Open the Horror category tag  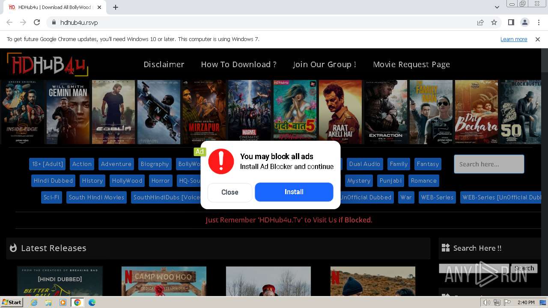(x=161, y=181)
